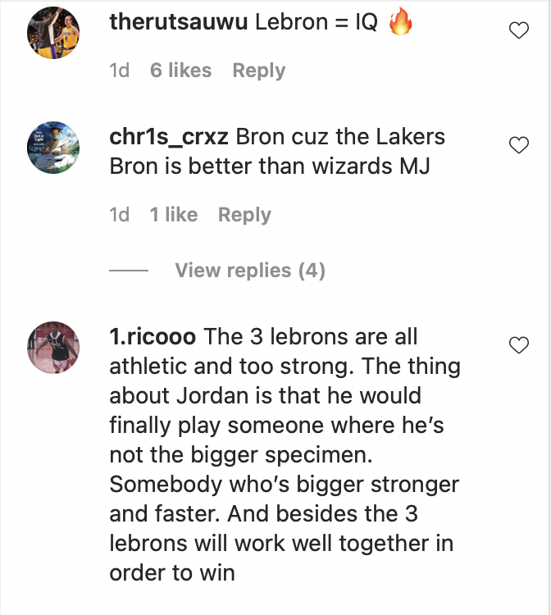Expand View replies (4)
This screenshot has height=615, width=551.
tap(250, 271)
